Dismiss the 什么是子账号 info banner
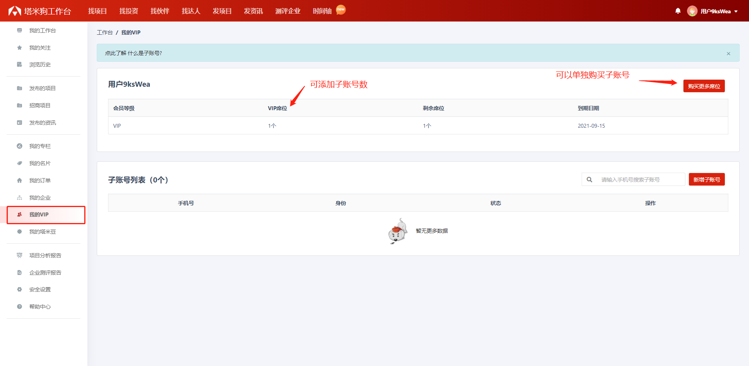Image resolution: width=749 pixels, height=366 pixels. point(728,54)
